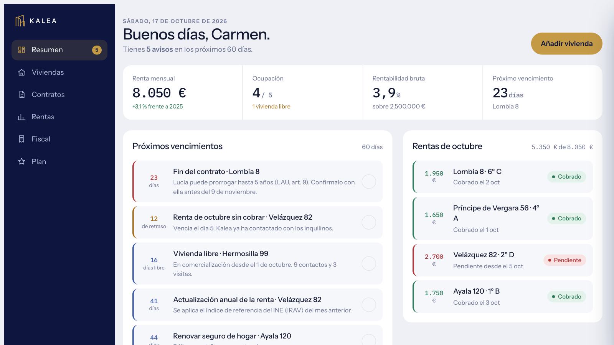Screen dimensions: 614x345
Task: Click the '60 días' label in Próximos vencimientos
Action: [x=372, y=147]
